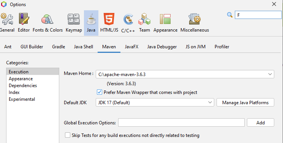The height and width of the screenshot is (143, 283).
Task: Click the Global Execution Options field
Action: coord(181,122)
